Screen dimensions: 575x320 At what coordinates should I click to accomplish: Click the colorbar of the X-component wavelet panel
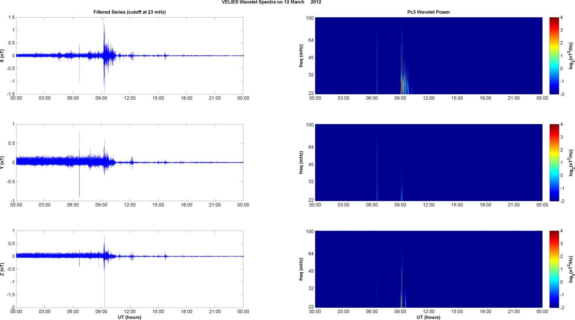[554, 56]
